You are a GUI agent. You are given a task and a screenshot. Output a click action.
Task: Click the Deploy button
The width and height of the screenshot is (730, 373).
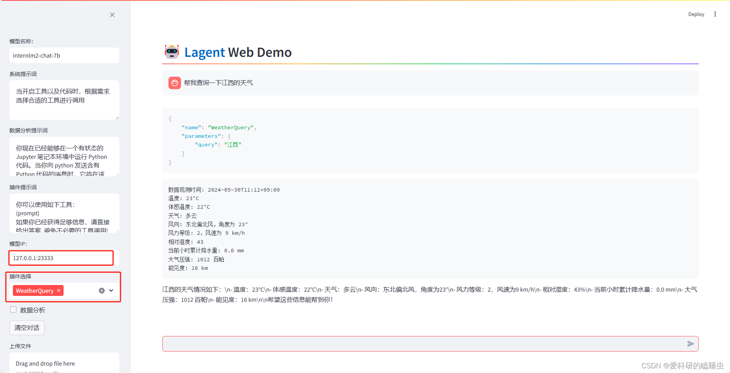pyautogui.click(x=696, y=14)
